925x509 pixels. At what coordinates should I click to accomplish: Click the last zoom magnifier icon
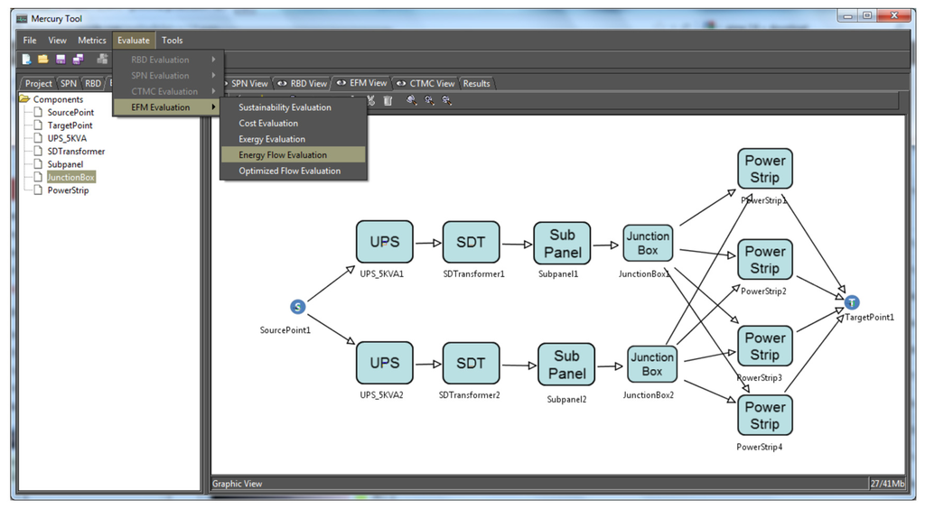point(446,100)
